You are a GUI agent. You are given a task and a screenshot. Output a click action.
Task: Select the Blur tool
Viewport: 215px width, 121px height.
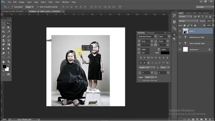(3, 48)
